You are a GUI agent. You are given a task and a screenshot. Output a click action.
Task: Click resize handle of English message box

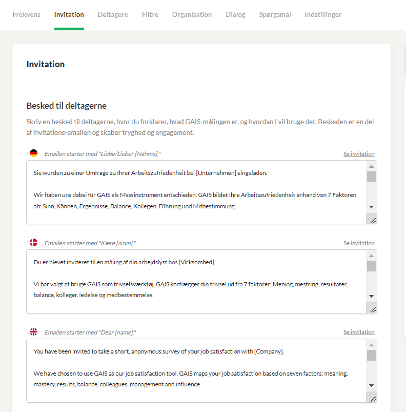(x=373, y=399)
